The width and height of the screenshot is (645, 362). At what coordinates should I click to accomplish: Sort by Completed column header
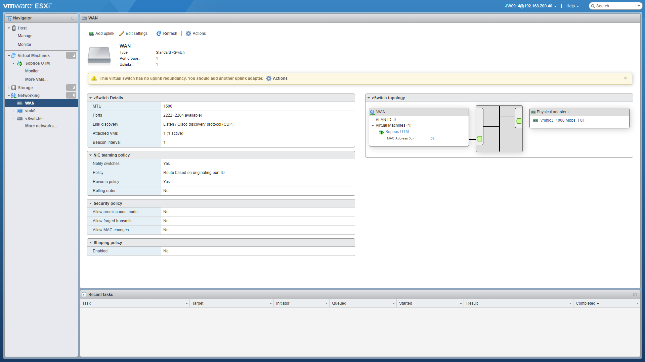coord(586,303)
